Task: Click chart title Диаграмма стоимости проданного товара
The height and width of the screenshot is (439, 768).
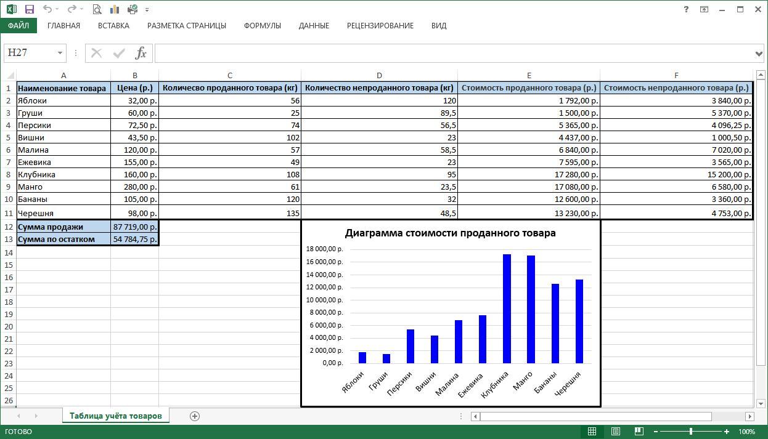Action: point(450,233)
